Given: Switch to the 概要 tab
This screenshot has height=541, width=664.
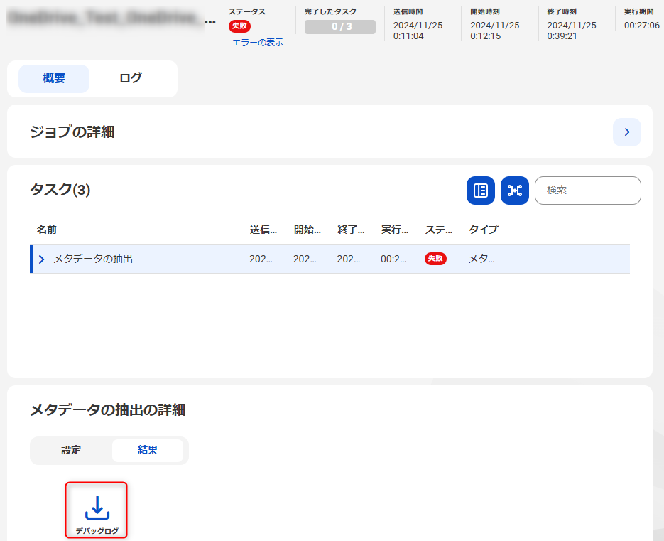Looking at the screenshot, I should [54, 78].
